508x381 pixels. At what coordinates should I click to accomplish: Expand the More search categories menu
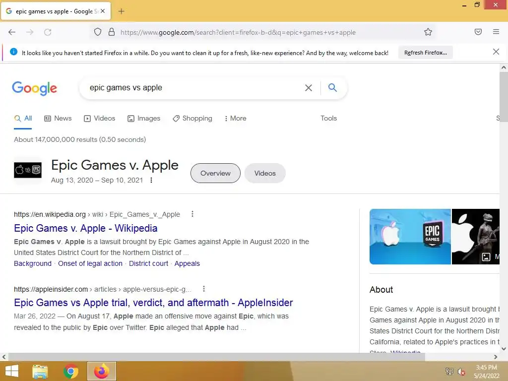pyautogui.click(x=236, y=118)
